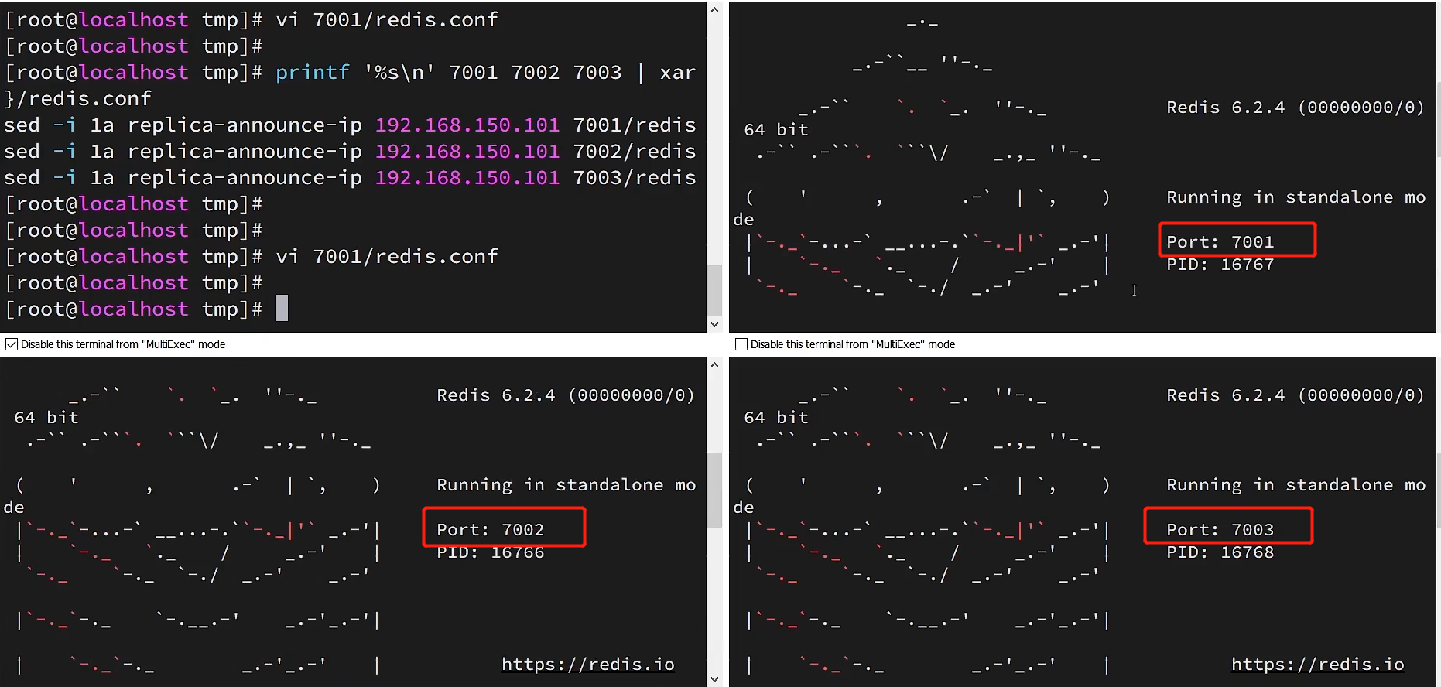Click the top-left terminal's scroll-up arrow
Screen dimensions: 1441x687
pos(714,10)
